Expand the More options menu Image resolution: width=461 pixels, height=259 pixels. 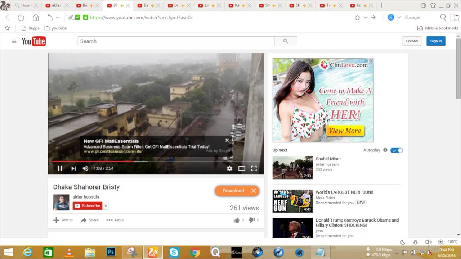[x=115, y=220]
